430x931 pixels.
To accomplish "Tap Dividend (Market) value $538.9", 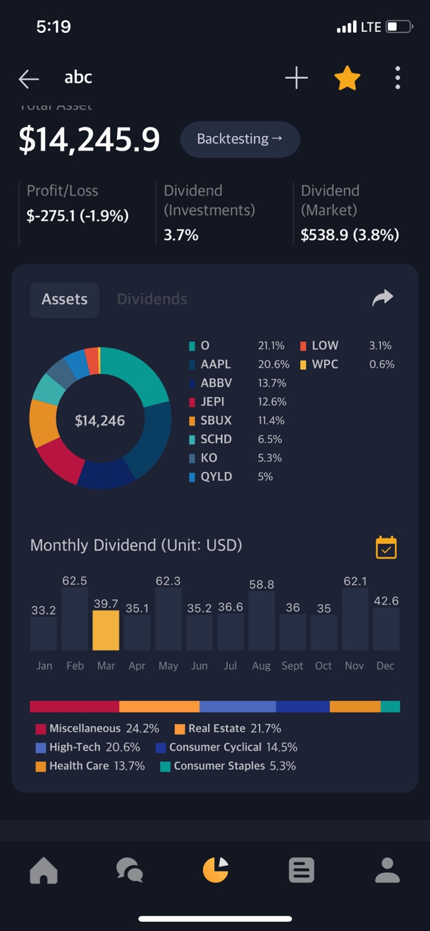I will (x=350, y=235).
